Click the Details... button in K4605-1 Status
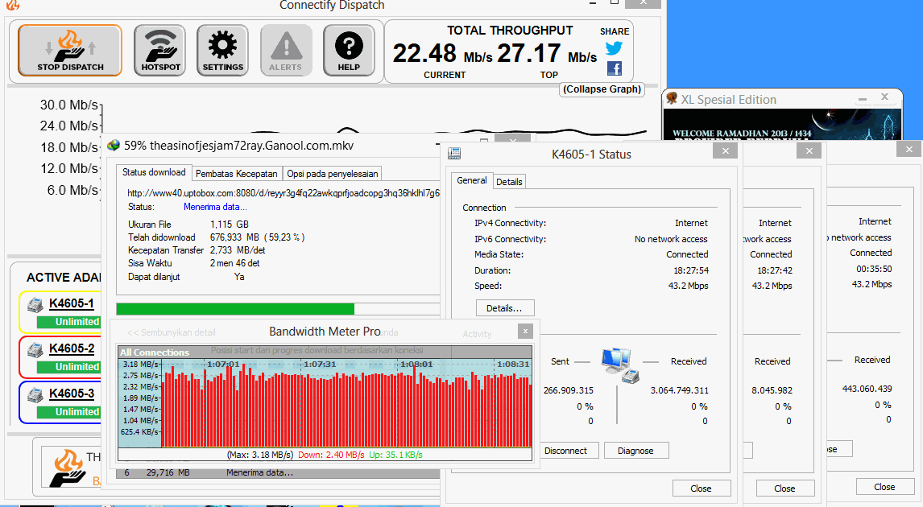Viewport: 923px width, 507px height. (x=504, y=308)
